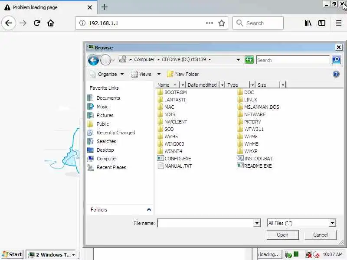347x260 pixels.
Task: Open the Firefox hamburger menu
Action: [339, 23]
